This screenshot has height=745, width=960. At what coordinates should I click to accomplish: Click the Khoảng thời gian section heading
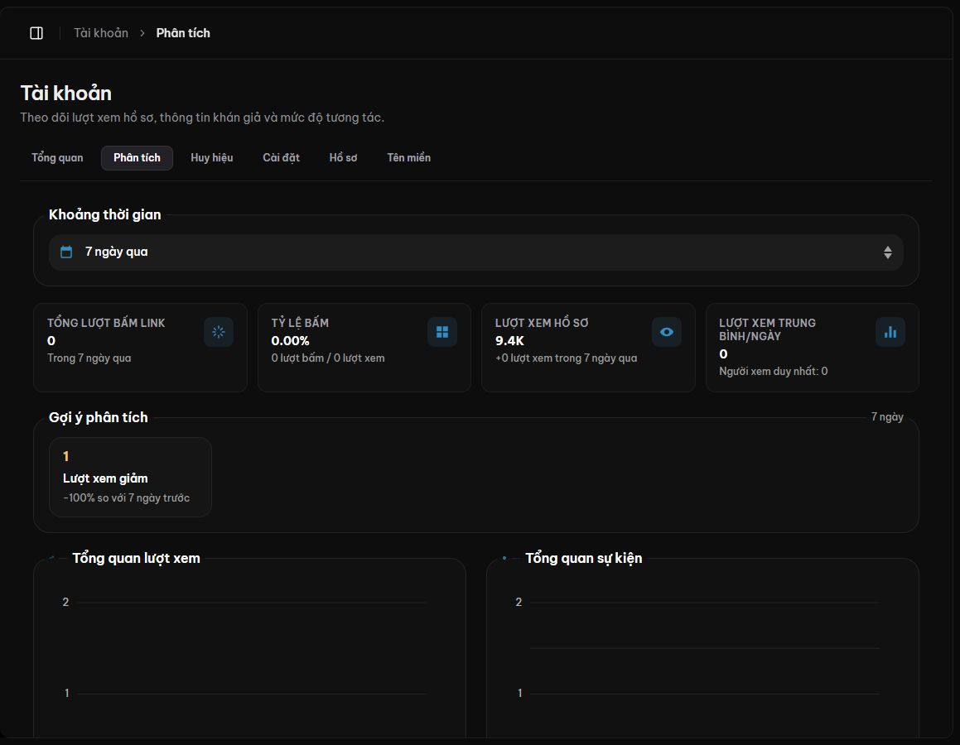104,214
